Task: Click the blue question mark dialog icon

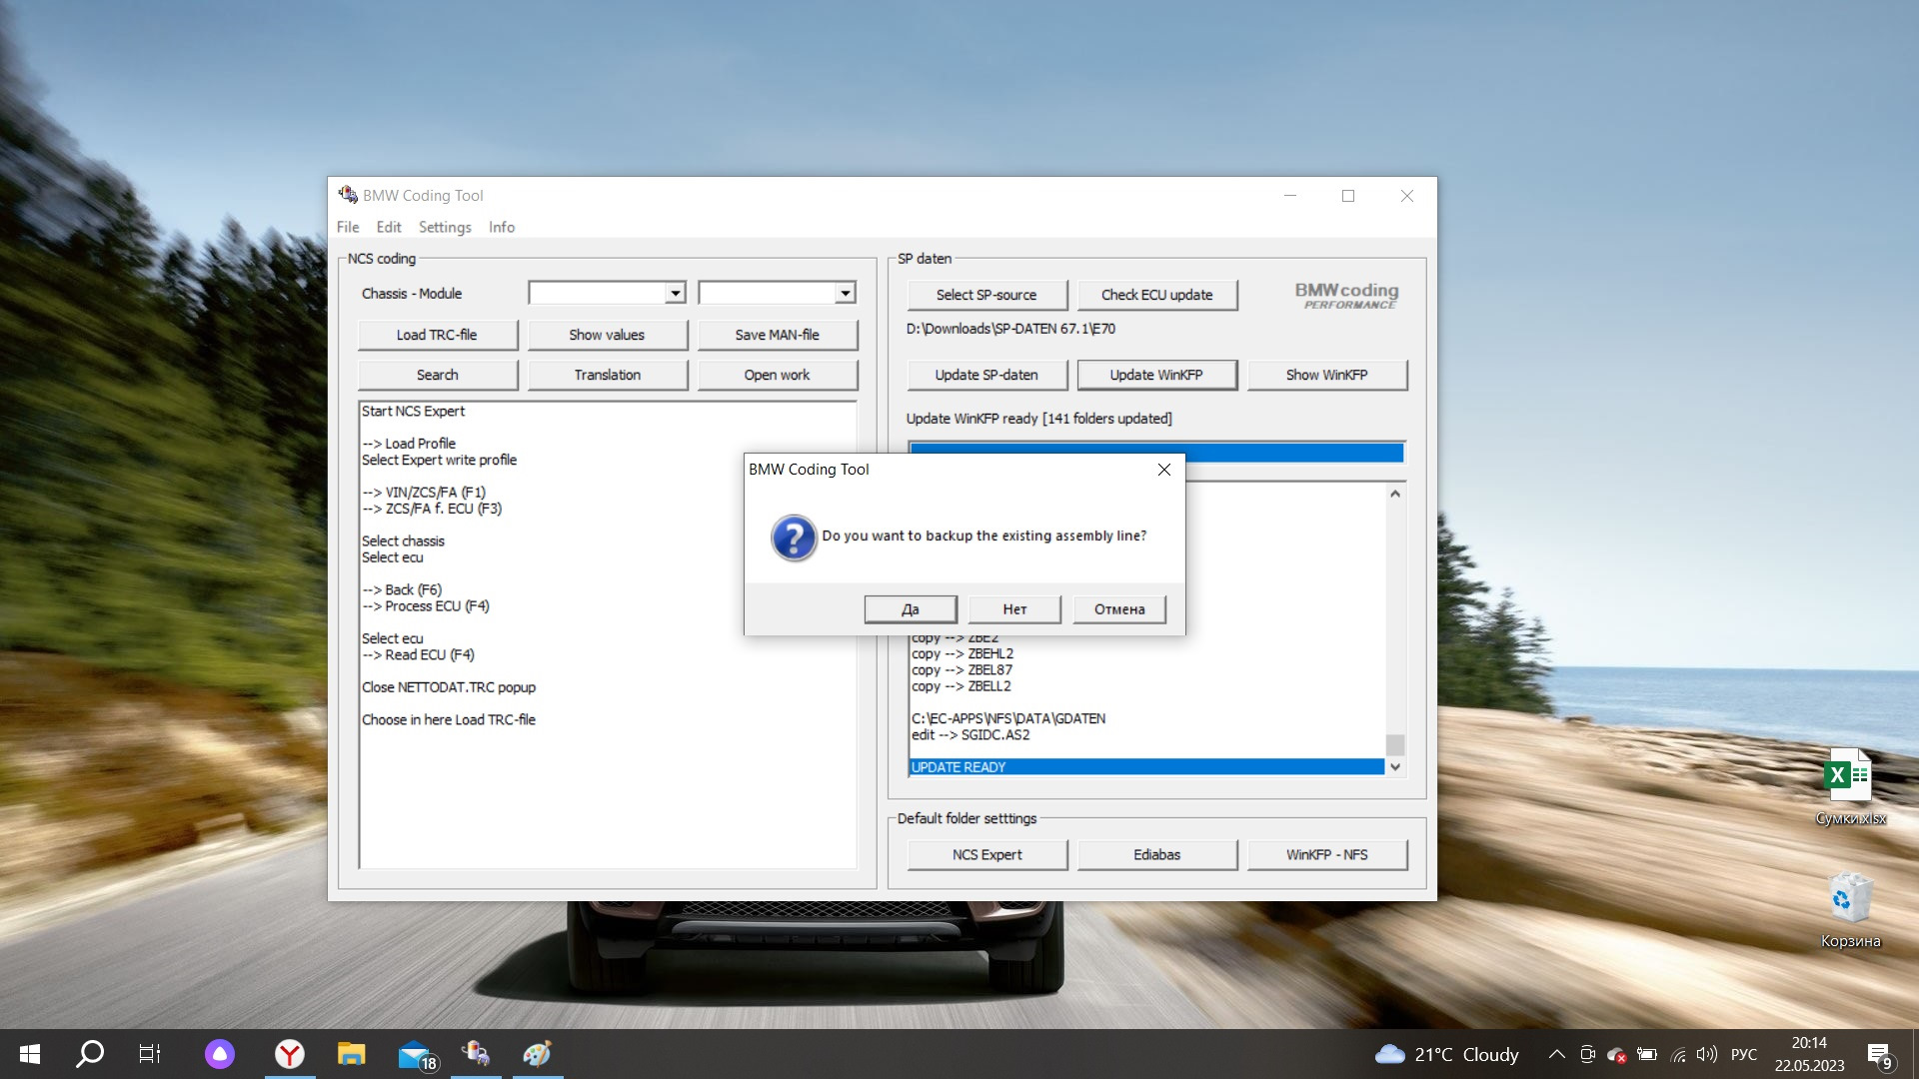Action: click(794, 538)
